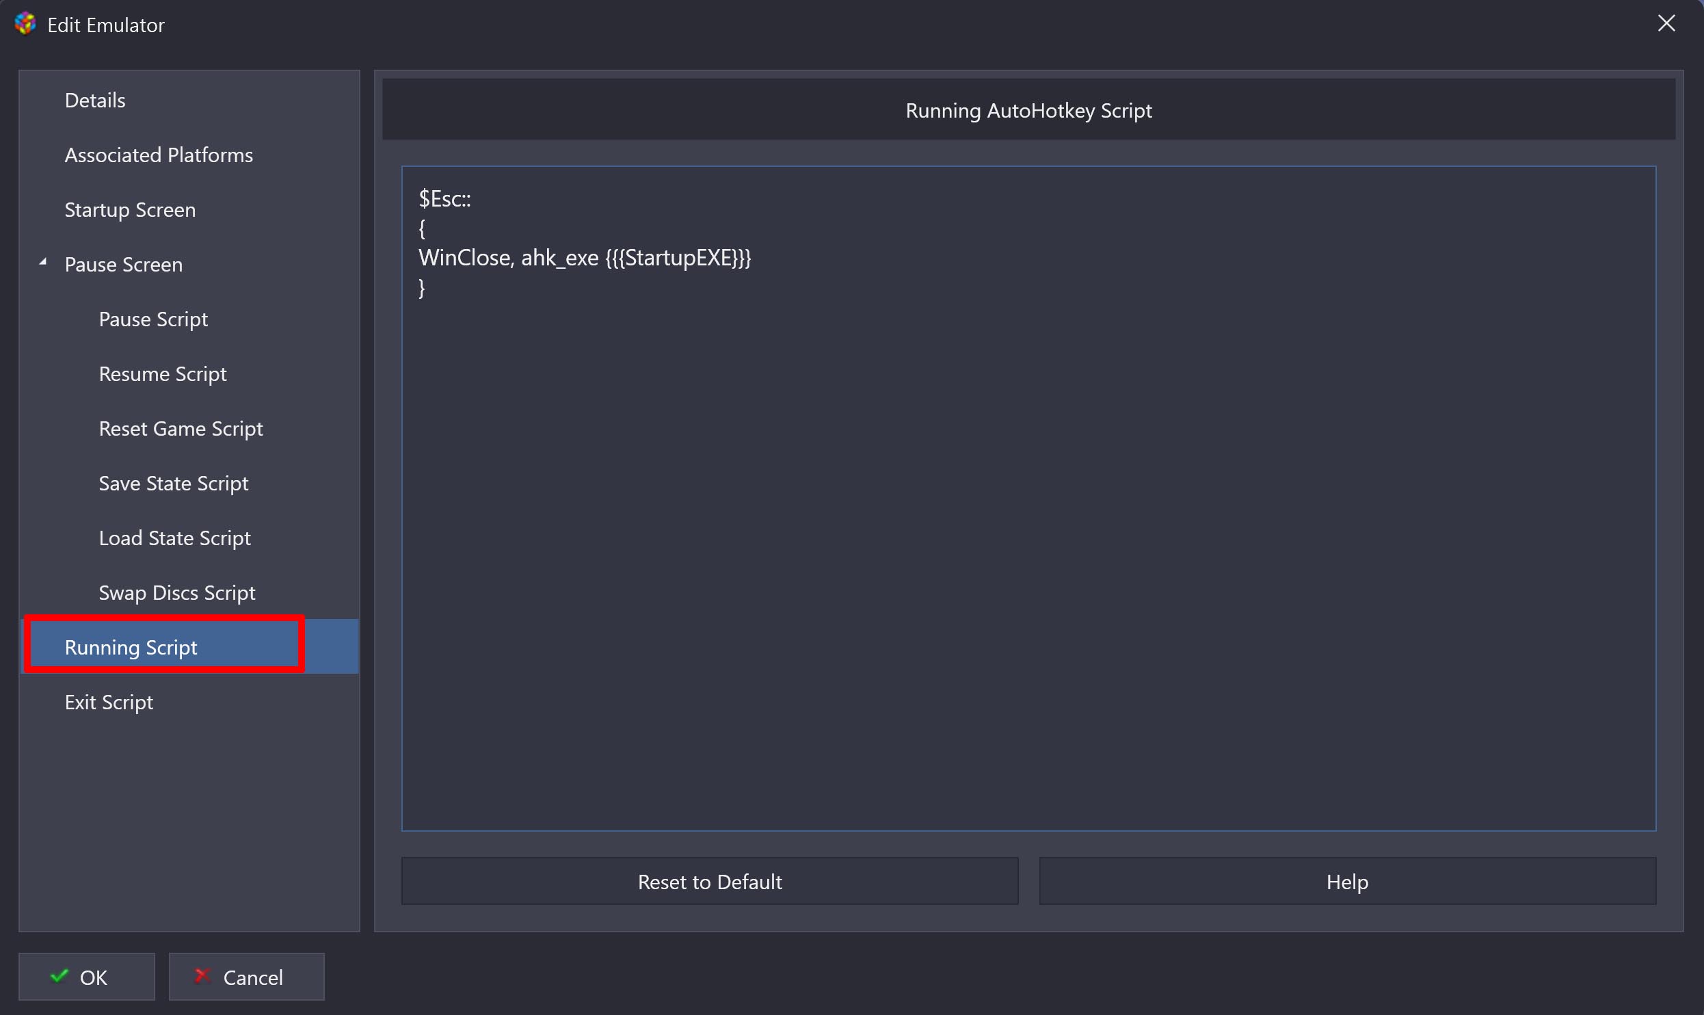Screen dimensions: 1704x1015
Task: Click the LaunchBox app icon in title bar
Action: pyautogui.click(x=25, y=24)
